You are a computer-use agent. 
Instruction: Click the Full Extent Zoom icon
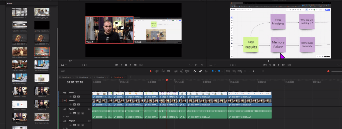coord(228,71)
